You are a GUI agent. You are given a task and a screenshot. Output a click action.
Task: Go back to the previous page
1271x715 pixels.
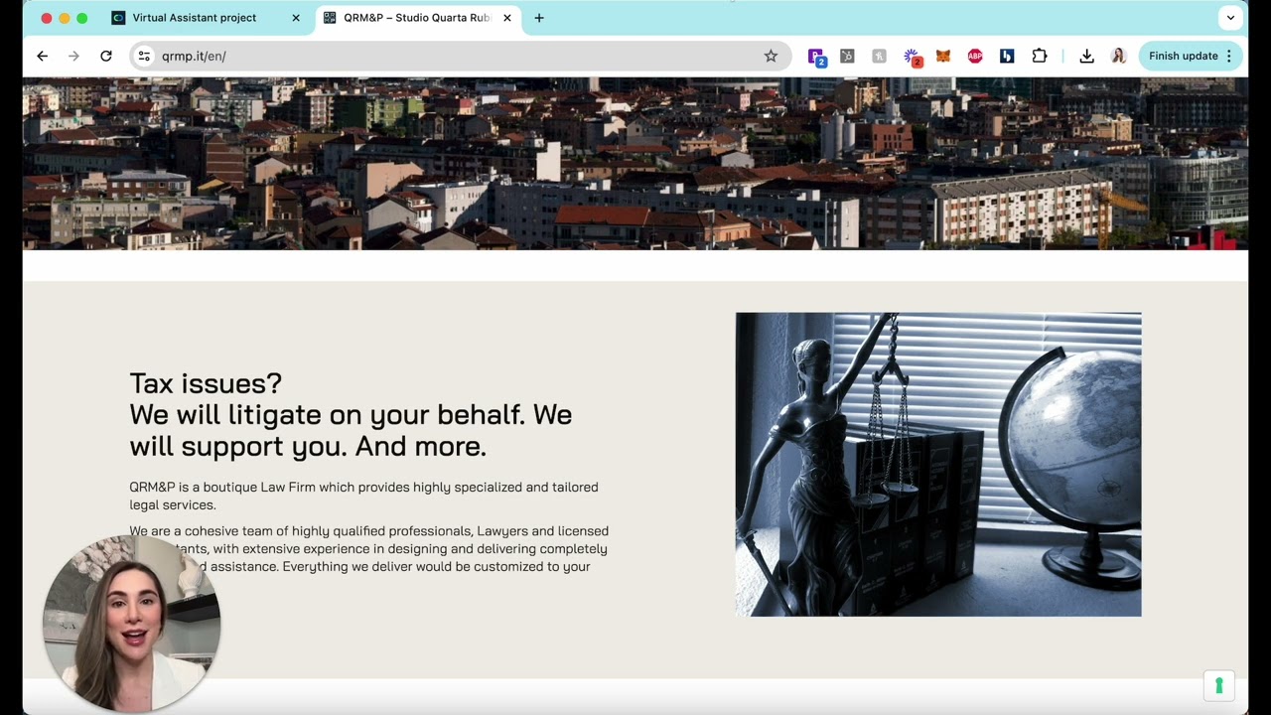(42, 57)
